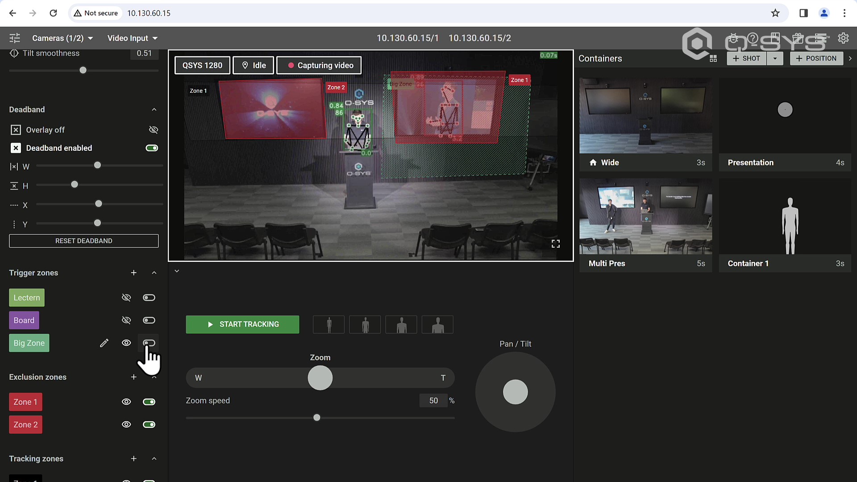Click the Idle location pin badge
This screenshot has width=857, height=482.
(254, 65)
